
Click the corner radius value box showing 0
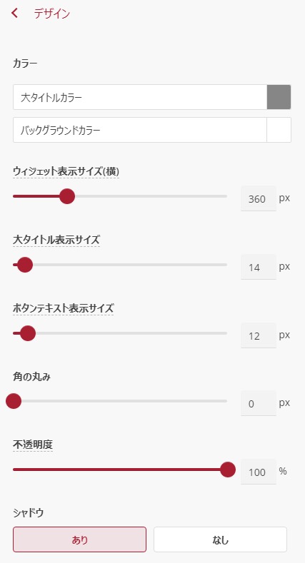coord(259,403)
